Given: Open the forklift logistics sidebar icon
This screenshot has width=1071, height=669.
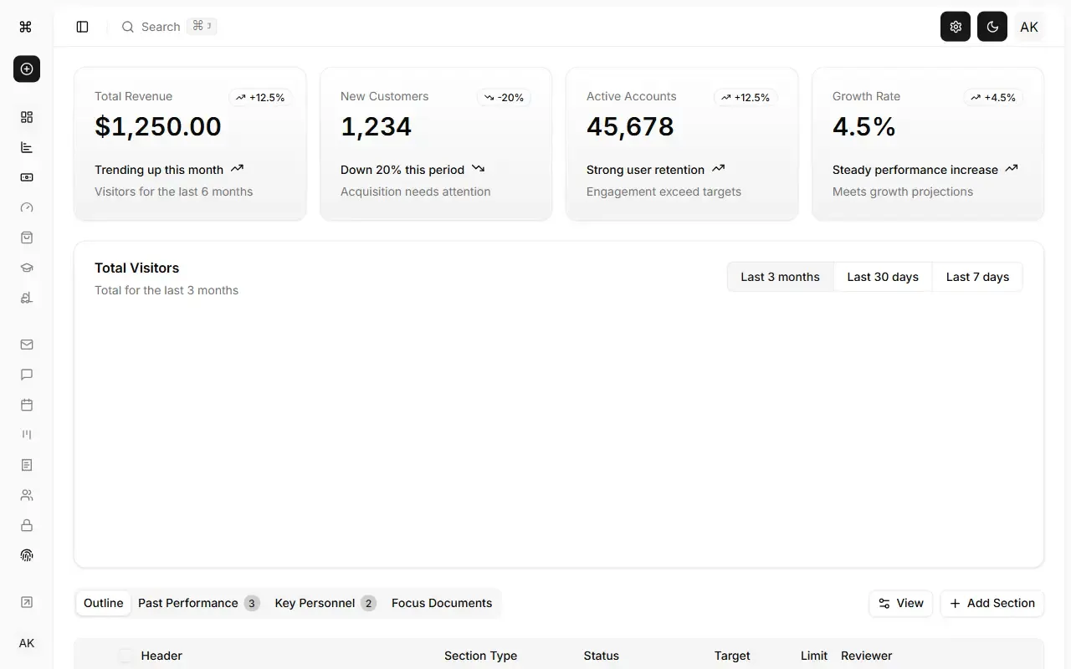Looking at the screenshot, I should tap(27, 298).
